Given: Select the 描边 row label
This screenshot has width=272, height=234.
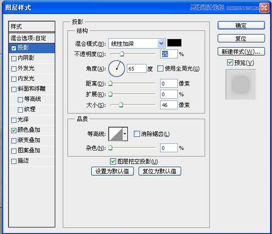Looking at the screenshot, I should (x=23, y=161).
